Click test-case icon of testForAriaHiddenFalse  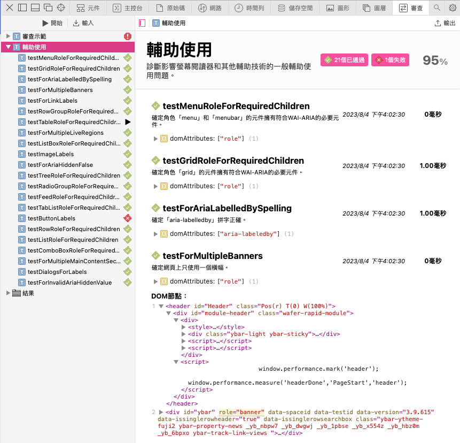(22, 164)
